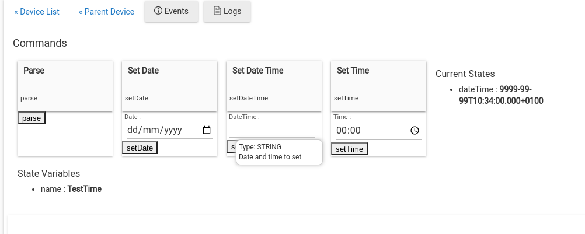
Task: Go back to Device List
Action: [37, 12]
